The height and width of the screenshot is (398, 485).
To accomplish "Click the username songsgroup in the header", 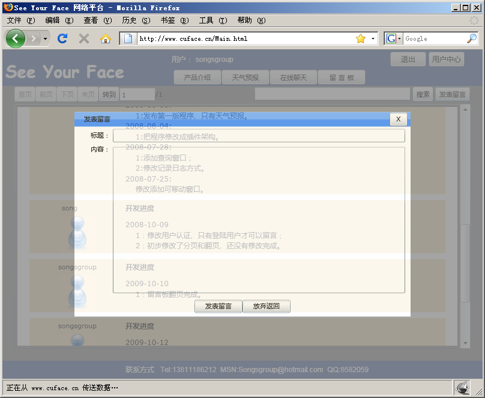I will 214,59.
